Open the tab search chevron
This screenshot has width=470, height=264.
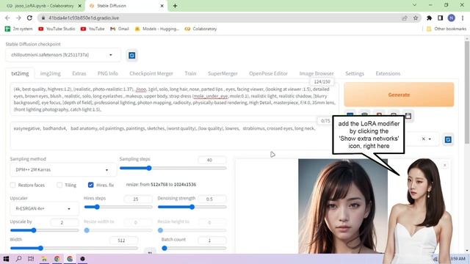click(x=414, y=5)
